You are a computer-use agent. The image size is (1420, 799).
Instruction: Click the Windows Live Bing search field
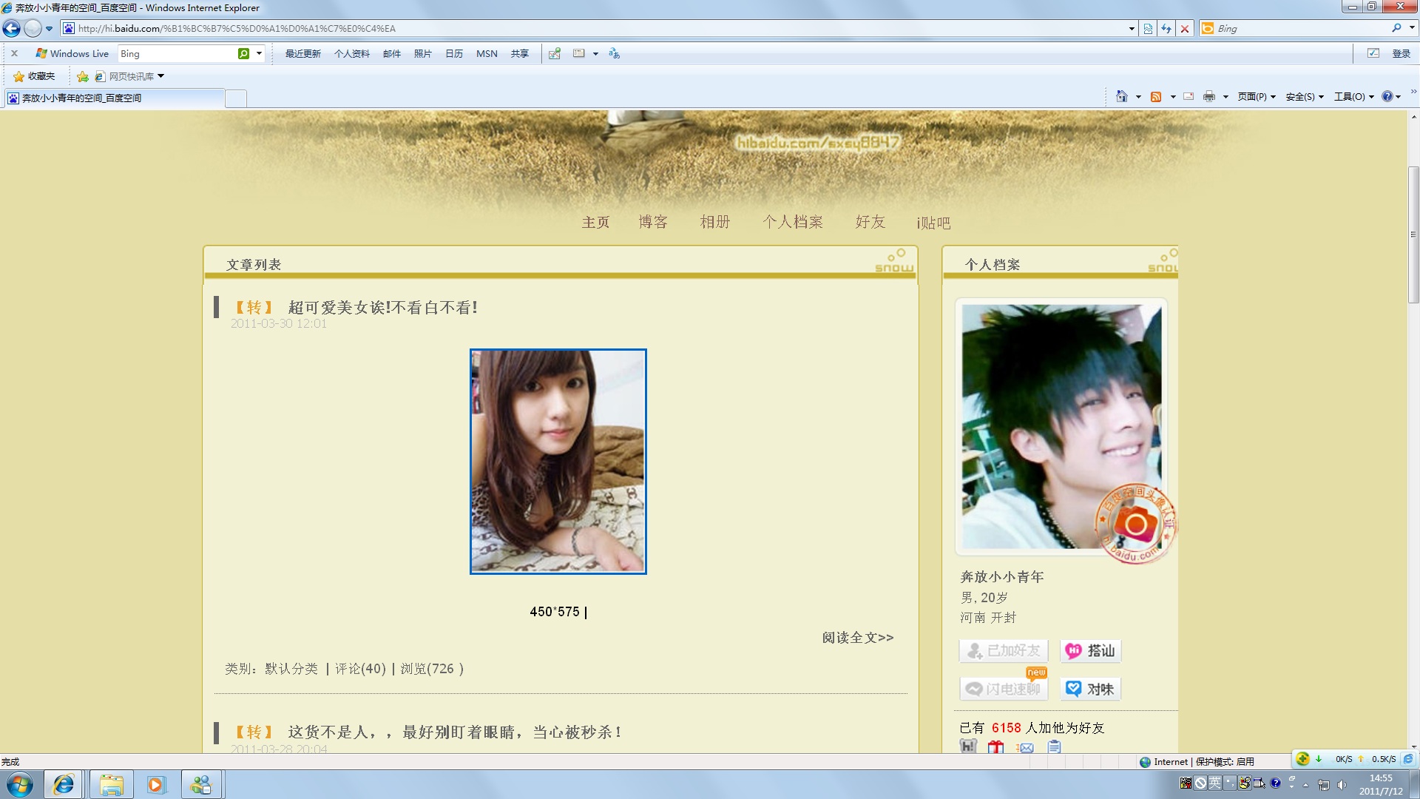[x=177, y=54]
